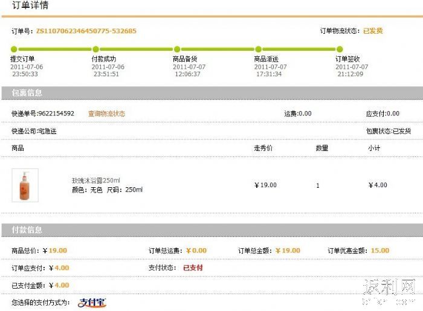Click the ￥4.00 subtotal cell
The image size is (423, 311).
click(x=378, y=185)
